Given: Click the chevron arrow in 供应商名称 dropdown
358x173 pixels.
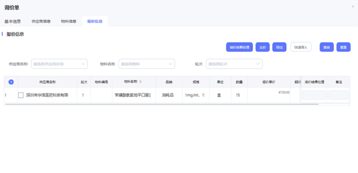Looking at the screenshot, I should tap(83, 64).
